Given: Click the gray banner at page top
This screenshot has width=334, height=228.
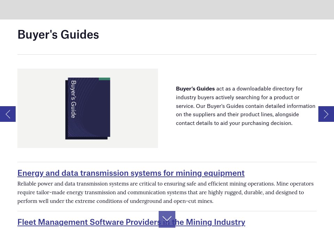Looking at the screenshot, I should (167, 9).
